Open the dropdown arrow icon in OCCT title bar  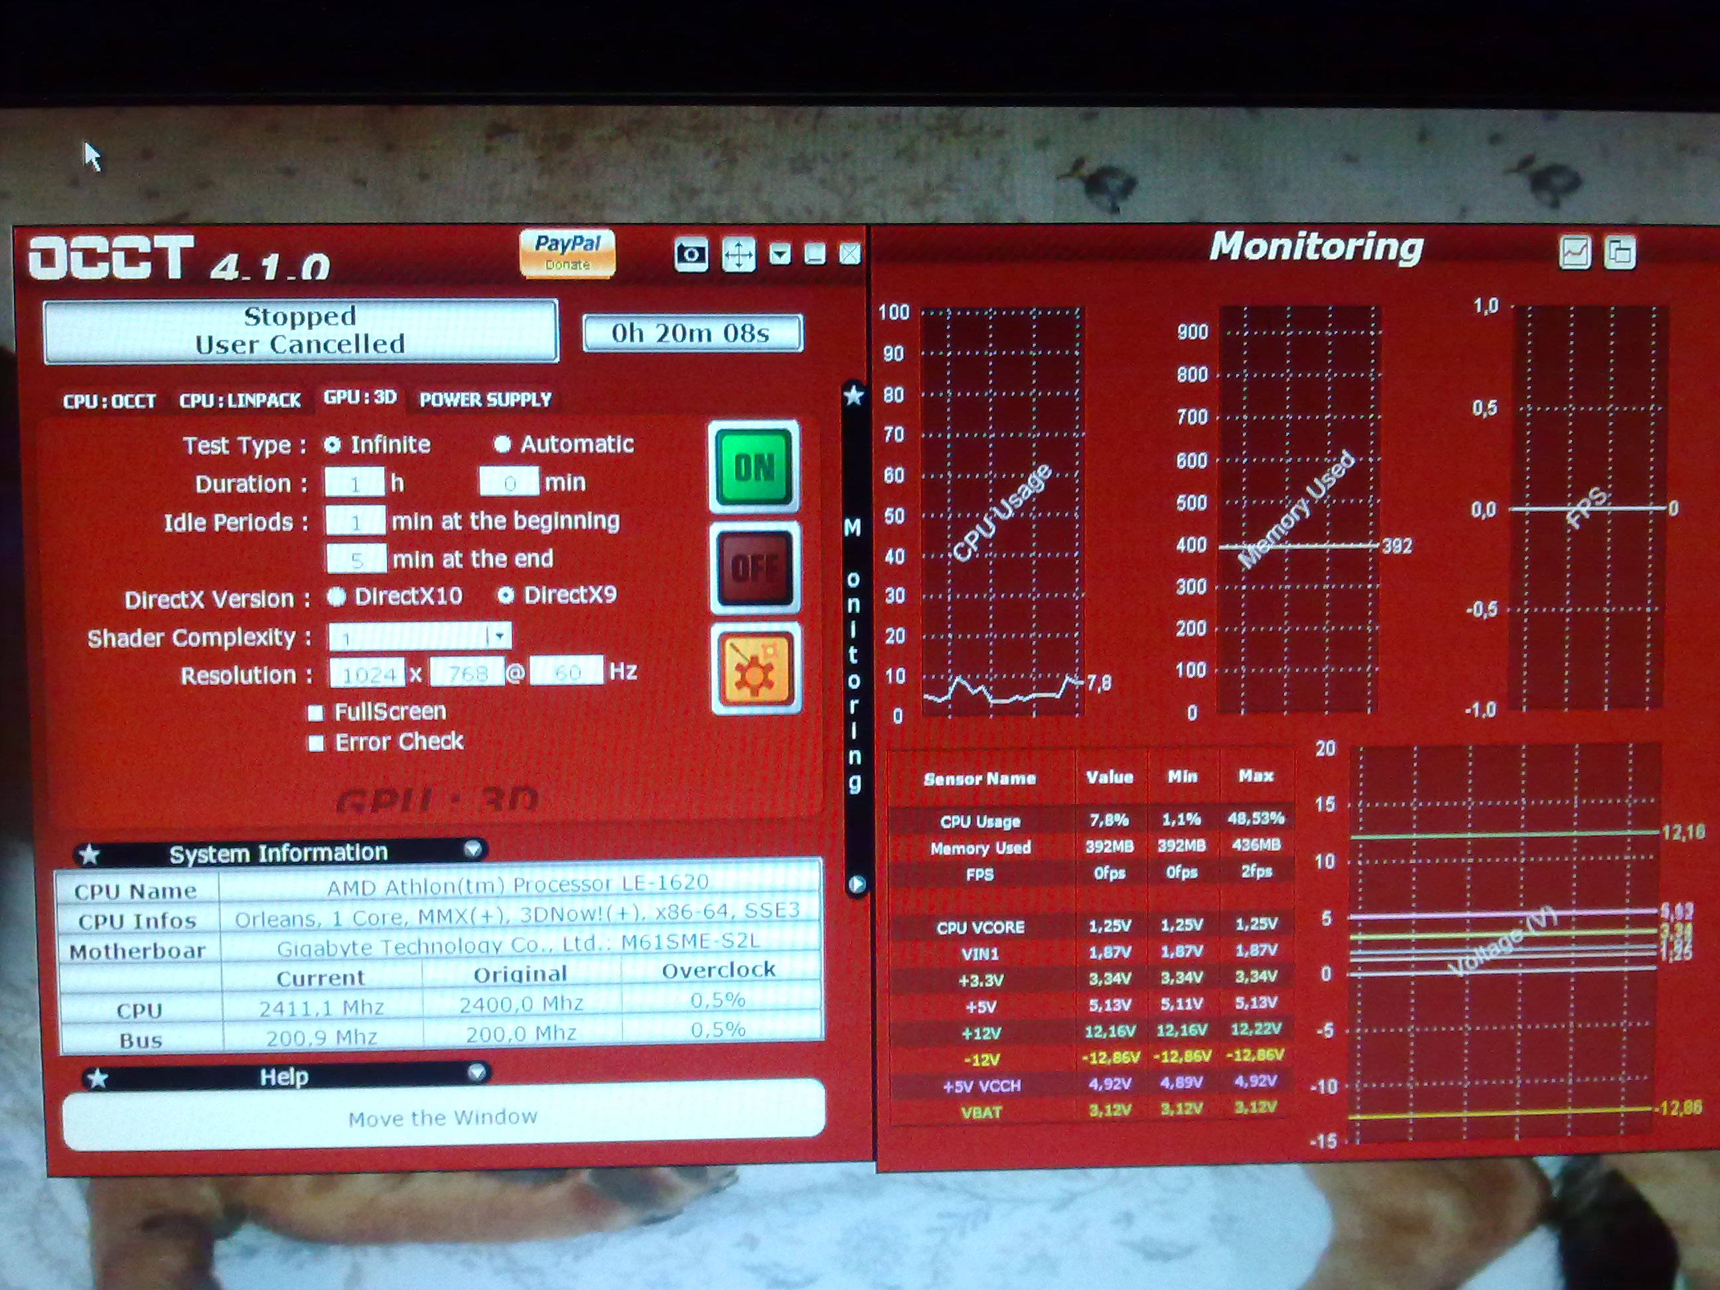780,254
